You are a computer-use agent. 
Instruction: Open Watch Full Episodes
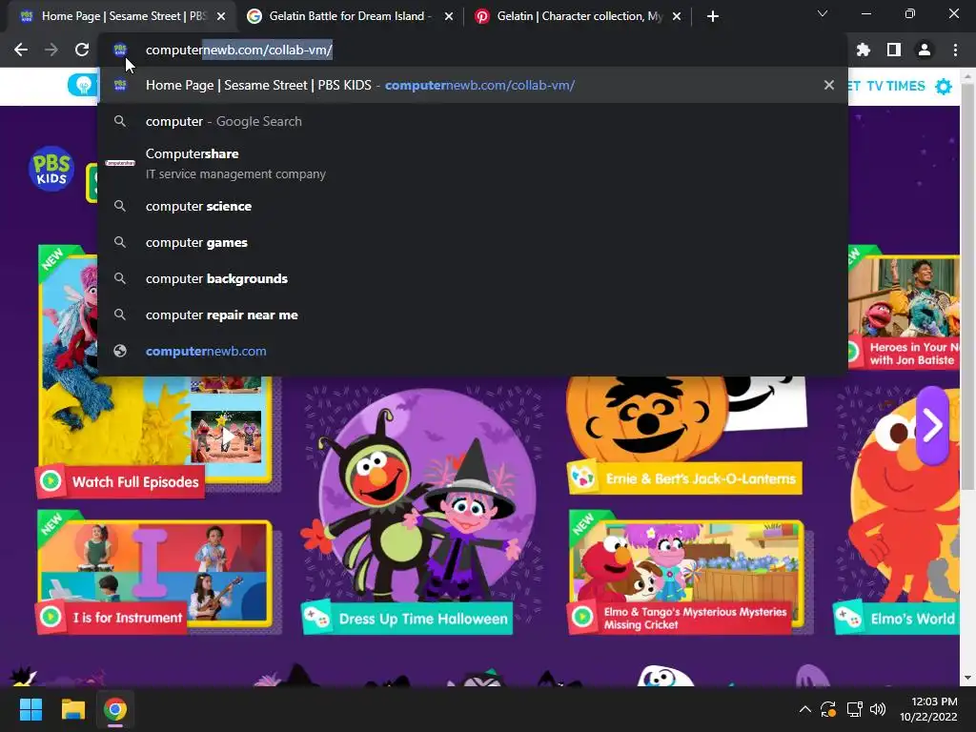coord(120,481)
